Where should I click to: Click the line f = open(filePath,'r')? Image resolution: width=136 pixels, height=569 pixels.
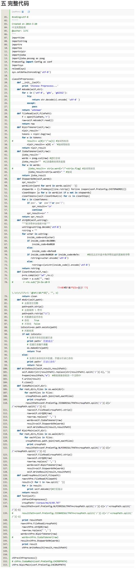(x=36, y=117)
